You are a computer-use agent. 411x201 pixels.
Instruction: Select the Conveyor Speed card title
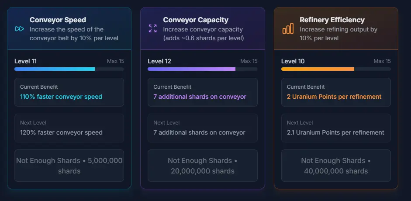coord(58,20)
